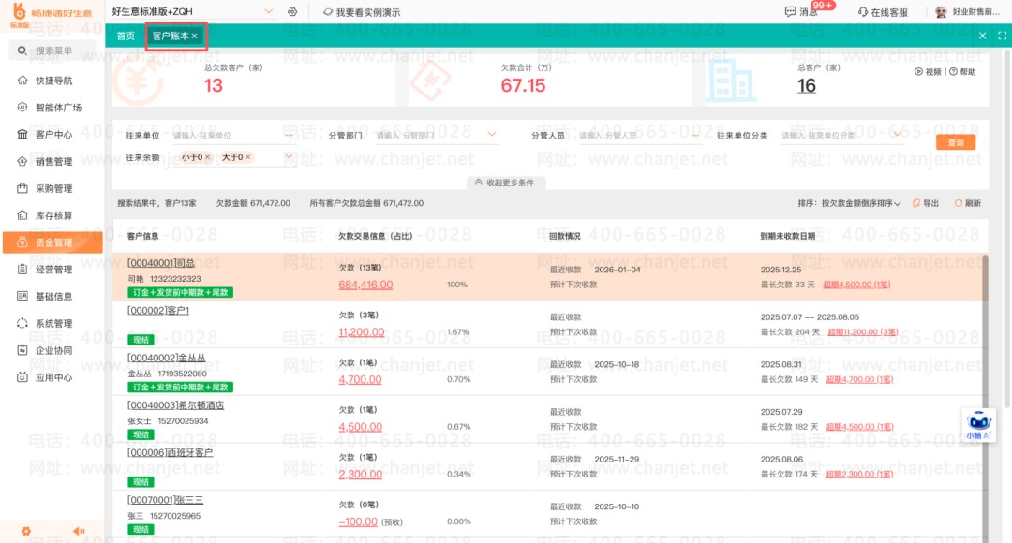Toggle fullscreen icon in tab bar
Image resolution: width=1012 pixels, height=543 pixels.
coord(1002,37)
